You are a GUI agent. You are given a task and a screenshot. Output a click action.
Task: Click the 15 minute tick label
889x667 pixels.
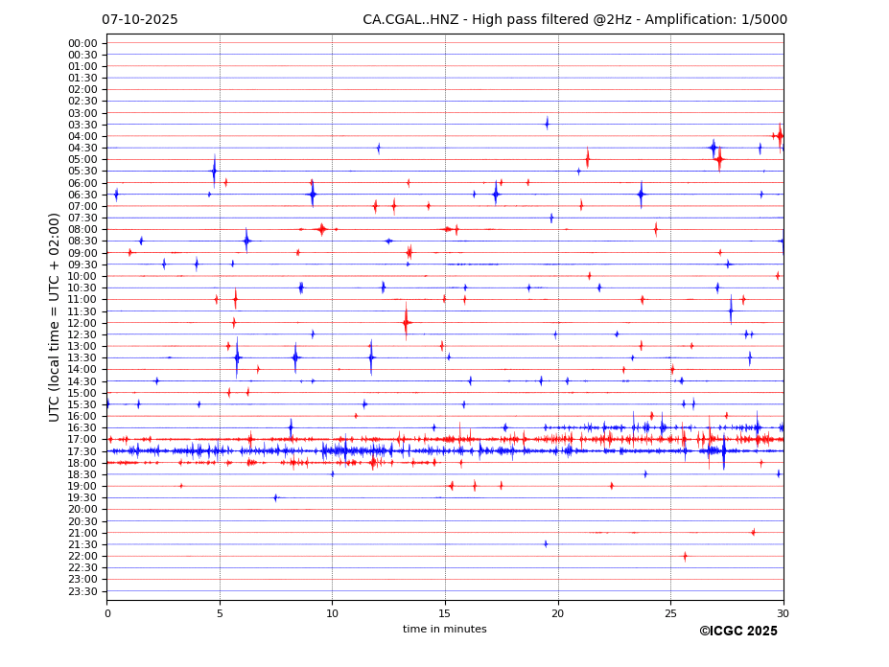click(445, 613)
